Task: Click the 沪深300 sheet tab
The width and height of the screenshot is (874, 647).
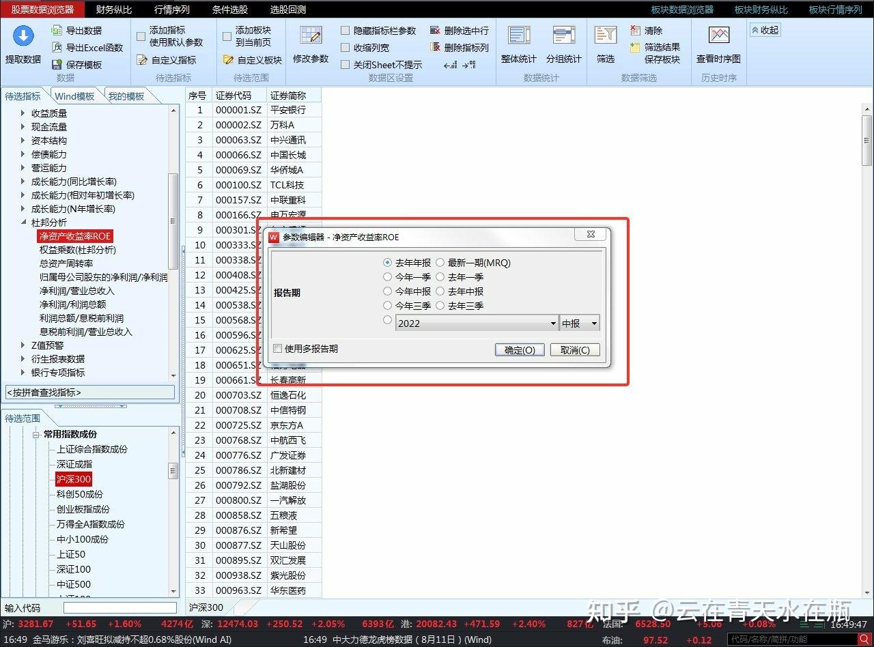Action: pyautogui.click(x=206, y=607)
